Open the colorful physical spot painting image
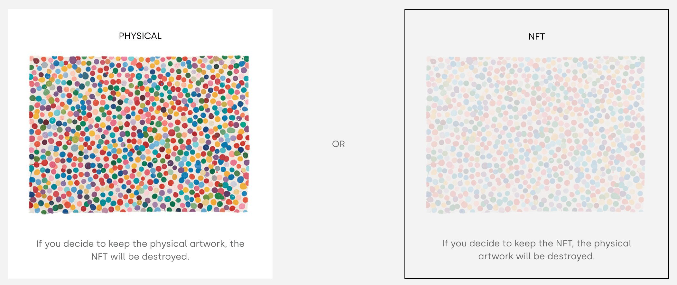This screenshot has width=677, height=285. [139, 134]
